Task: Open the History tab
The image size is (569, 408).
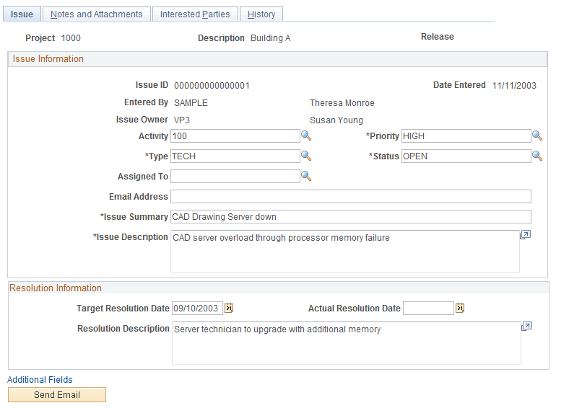Action: (x=261, y=14)
